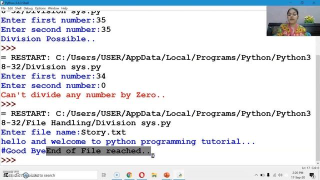Open the Edit menu
The height and width of the screenshot is (180, 320).
point(10,8)
